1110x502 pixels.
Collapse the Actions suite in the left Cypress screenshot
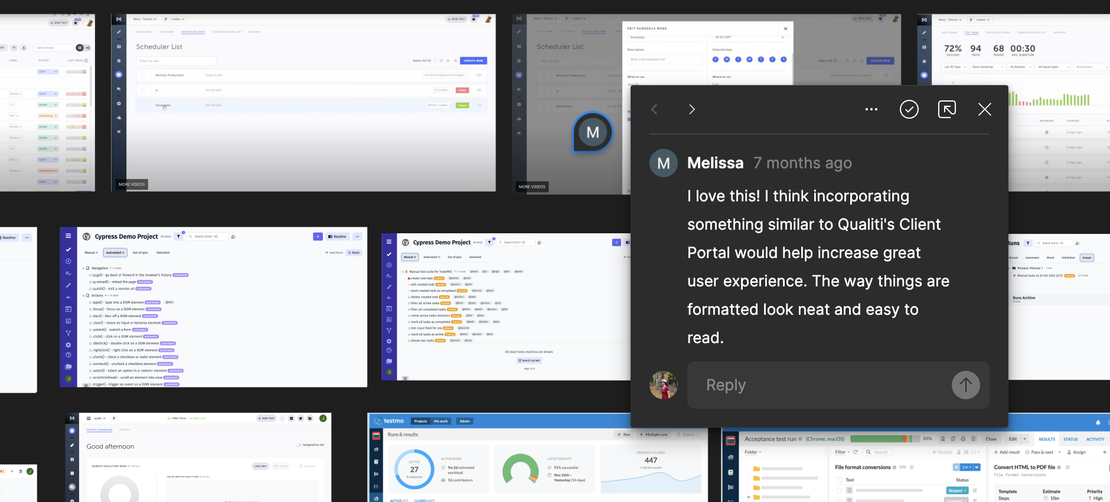[84, 295]
